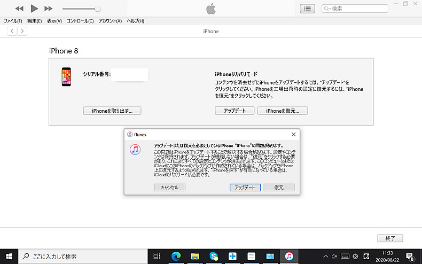Click キャンセル in the iTunes dialog
422x264 pixels.
click(170, 188)
